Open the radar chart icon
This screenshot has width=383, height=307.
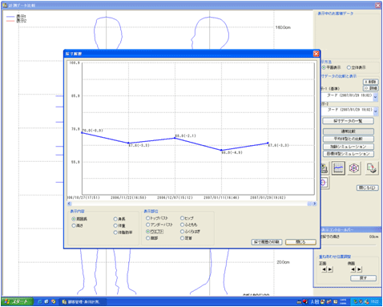click(354, 168)
